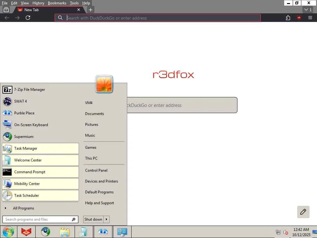Open Control Panel from Start menu
317x238 pixels.
(x=96, y=170)
